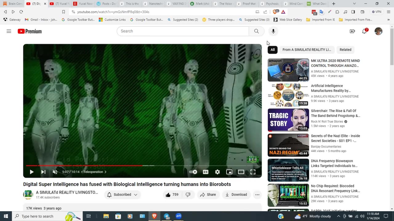This screenshot has width=394, height=221.
Task: Go to YouTube Premium home logo
Action: pos(30,31)
